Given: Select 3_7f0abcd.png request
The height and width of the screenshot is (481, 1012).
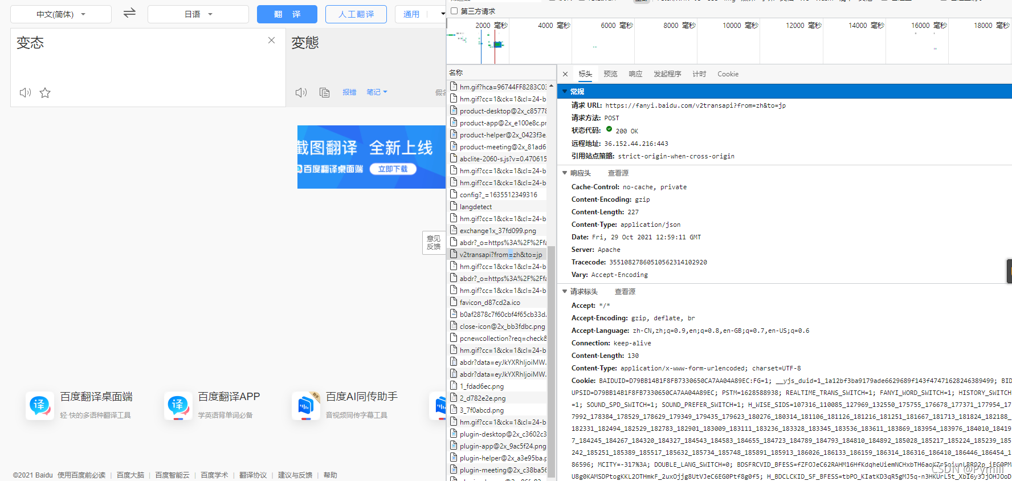Looking at the screenshot, I should click(x=497, y=410).
